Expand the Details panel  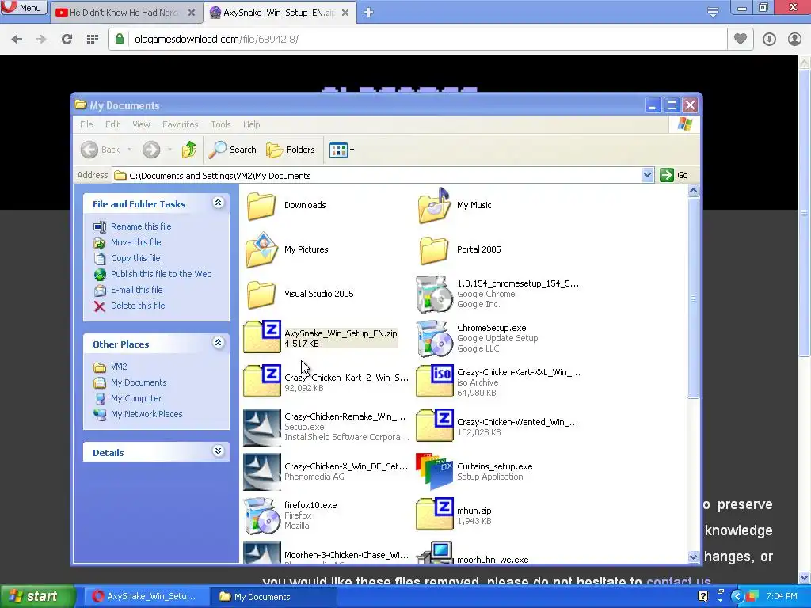(x=219, y=451)
